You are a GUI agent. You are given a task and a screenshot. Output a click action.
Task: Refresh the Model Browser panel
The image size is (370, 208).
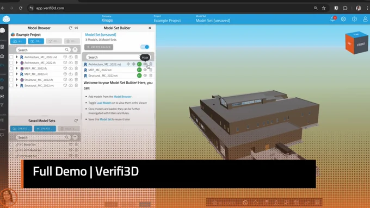tap(70, 28)
